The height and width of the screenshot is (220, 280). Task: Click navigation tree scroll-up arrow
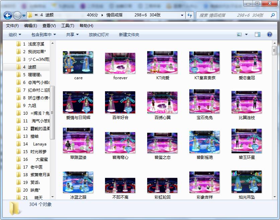(53, 43)
